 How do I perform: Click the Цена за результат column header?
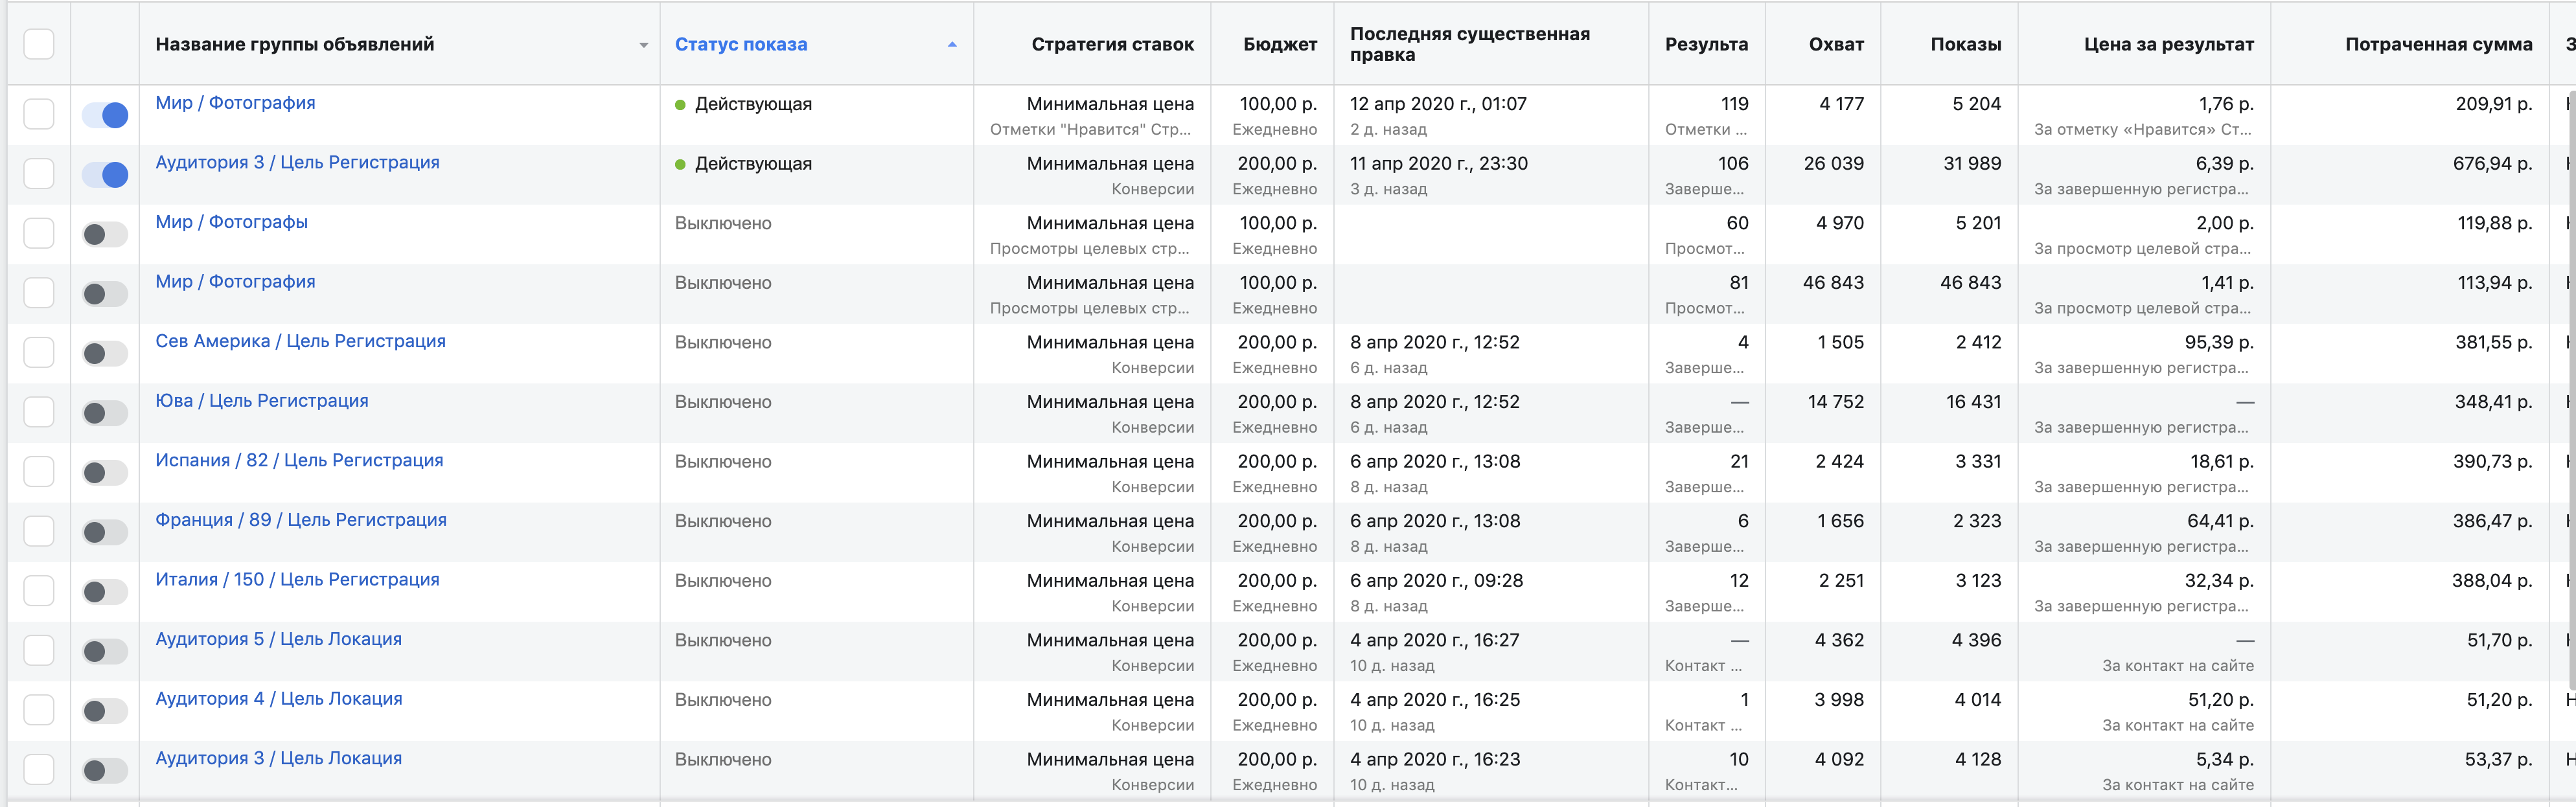point(2168,44)
